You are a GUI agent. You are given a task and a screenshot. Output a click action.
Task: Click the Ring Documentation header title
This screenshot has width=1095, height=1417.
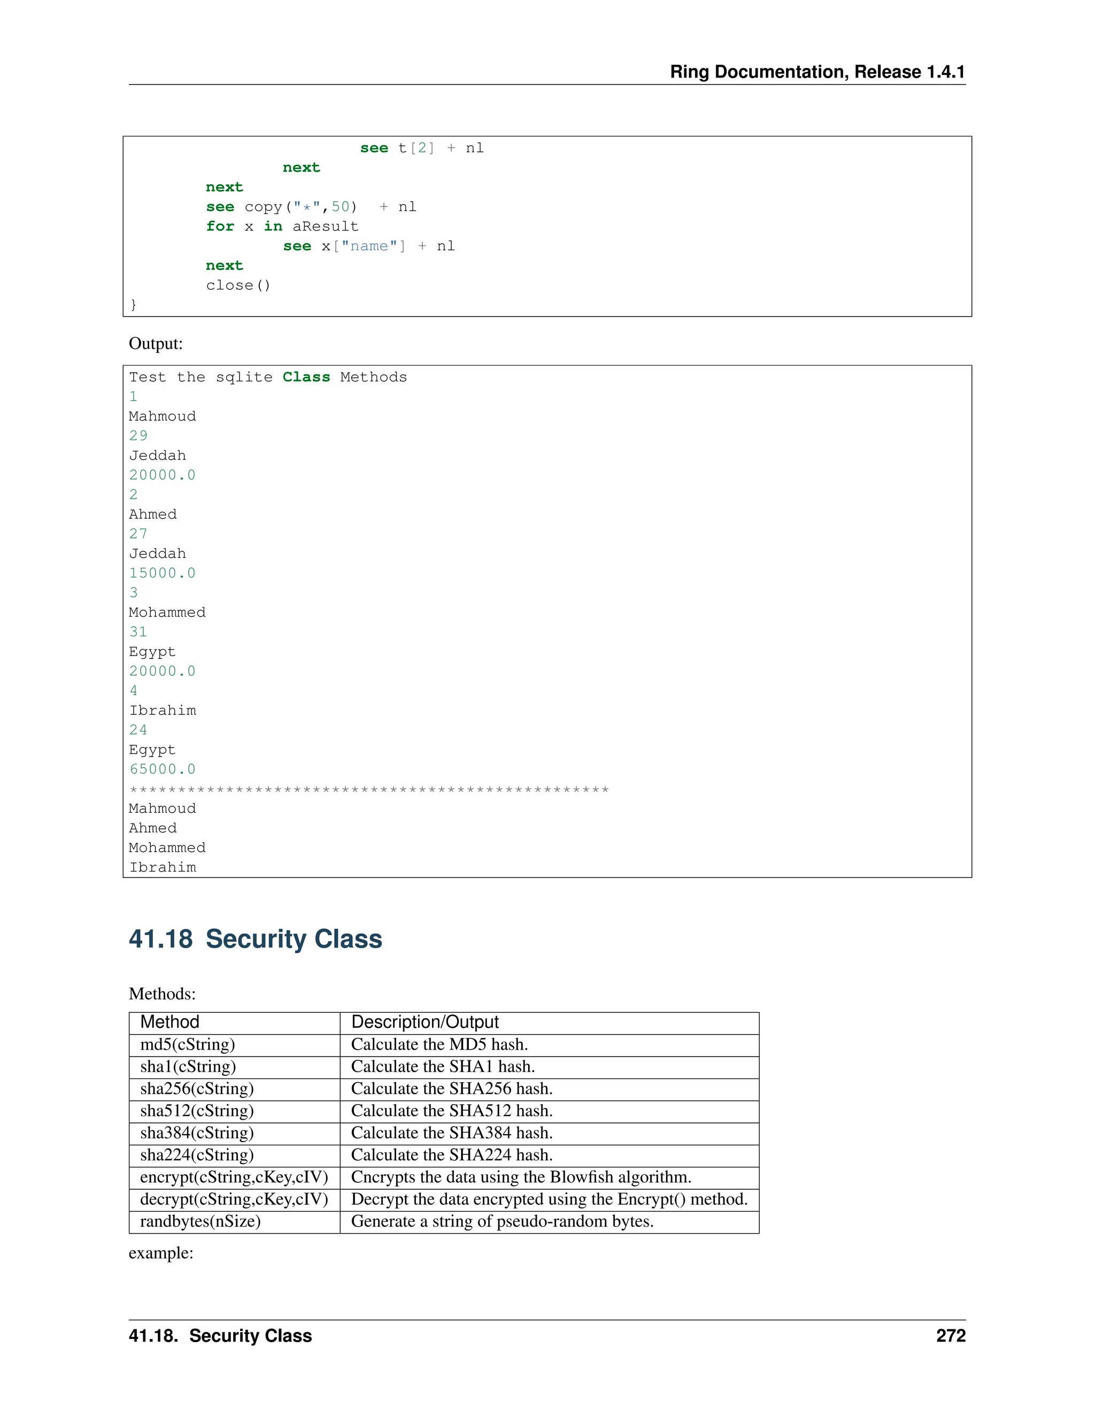pyautogui.click(x=817, y=71)
